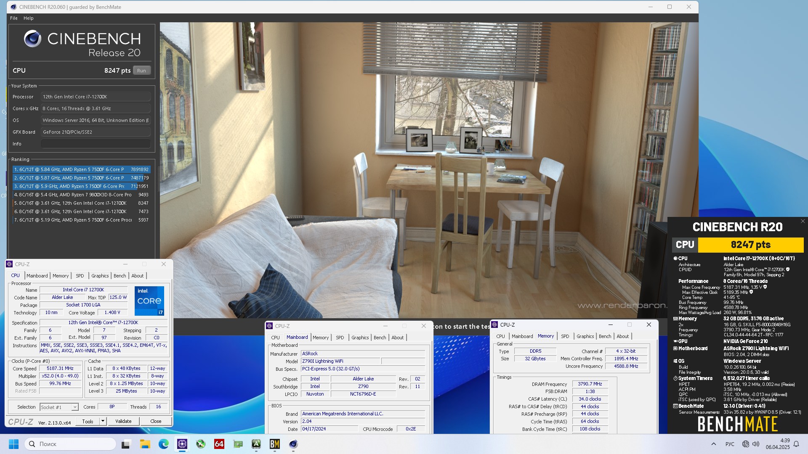Open Mainboard tab in CPU-Z Memory window

(522, 336)
